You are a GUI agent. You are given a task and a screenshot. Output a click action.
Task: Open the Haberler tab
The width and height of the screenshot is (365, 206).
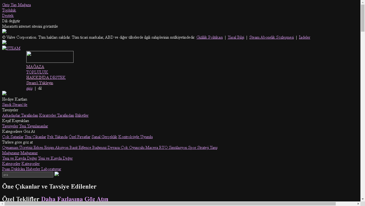[x=33, y=169]
